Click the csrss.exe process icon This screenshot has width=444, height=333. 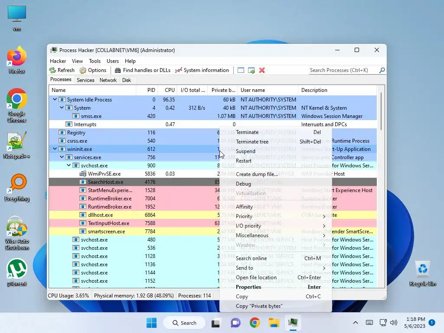coord(62,141)
